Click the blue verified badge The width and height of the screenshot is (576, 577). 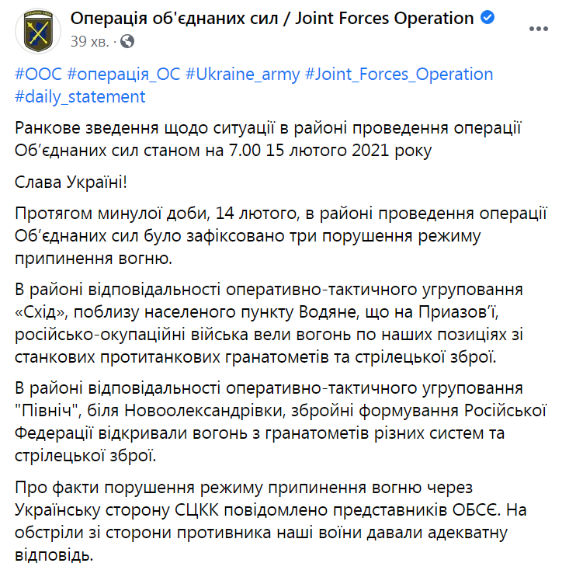coord(487,18)
